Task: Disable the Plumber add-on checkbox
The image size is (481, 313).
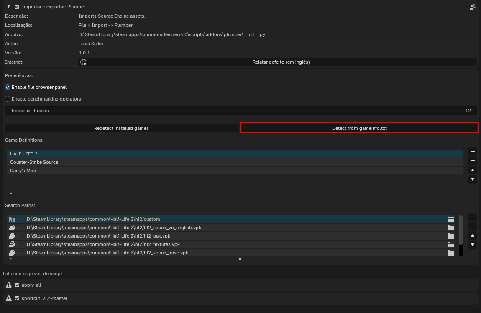Action: 17,6
